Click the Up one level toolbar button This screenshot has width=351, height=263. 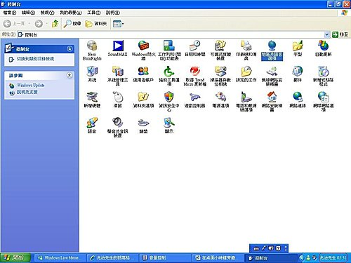55,24
